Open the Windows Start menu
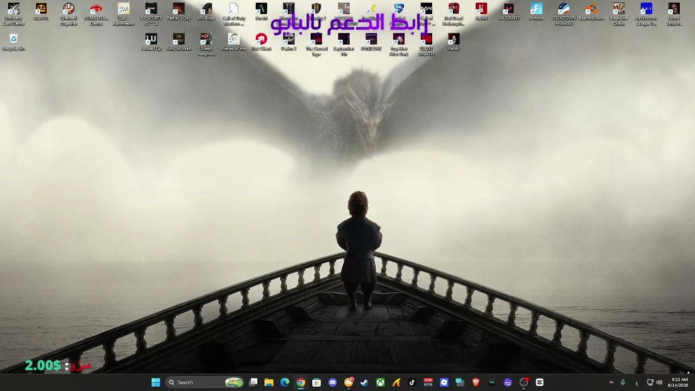The width and height of the screenshot is (695, 391). pos(156,382)
